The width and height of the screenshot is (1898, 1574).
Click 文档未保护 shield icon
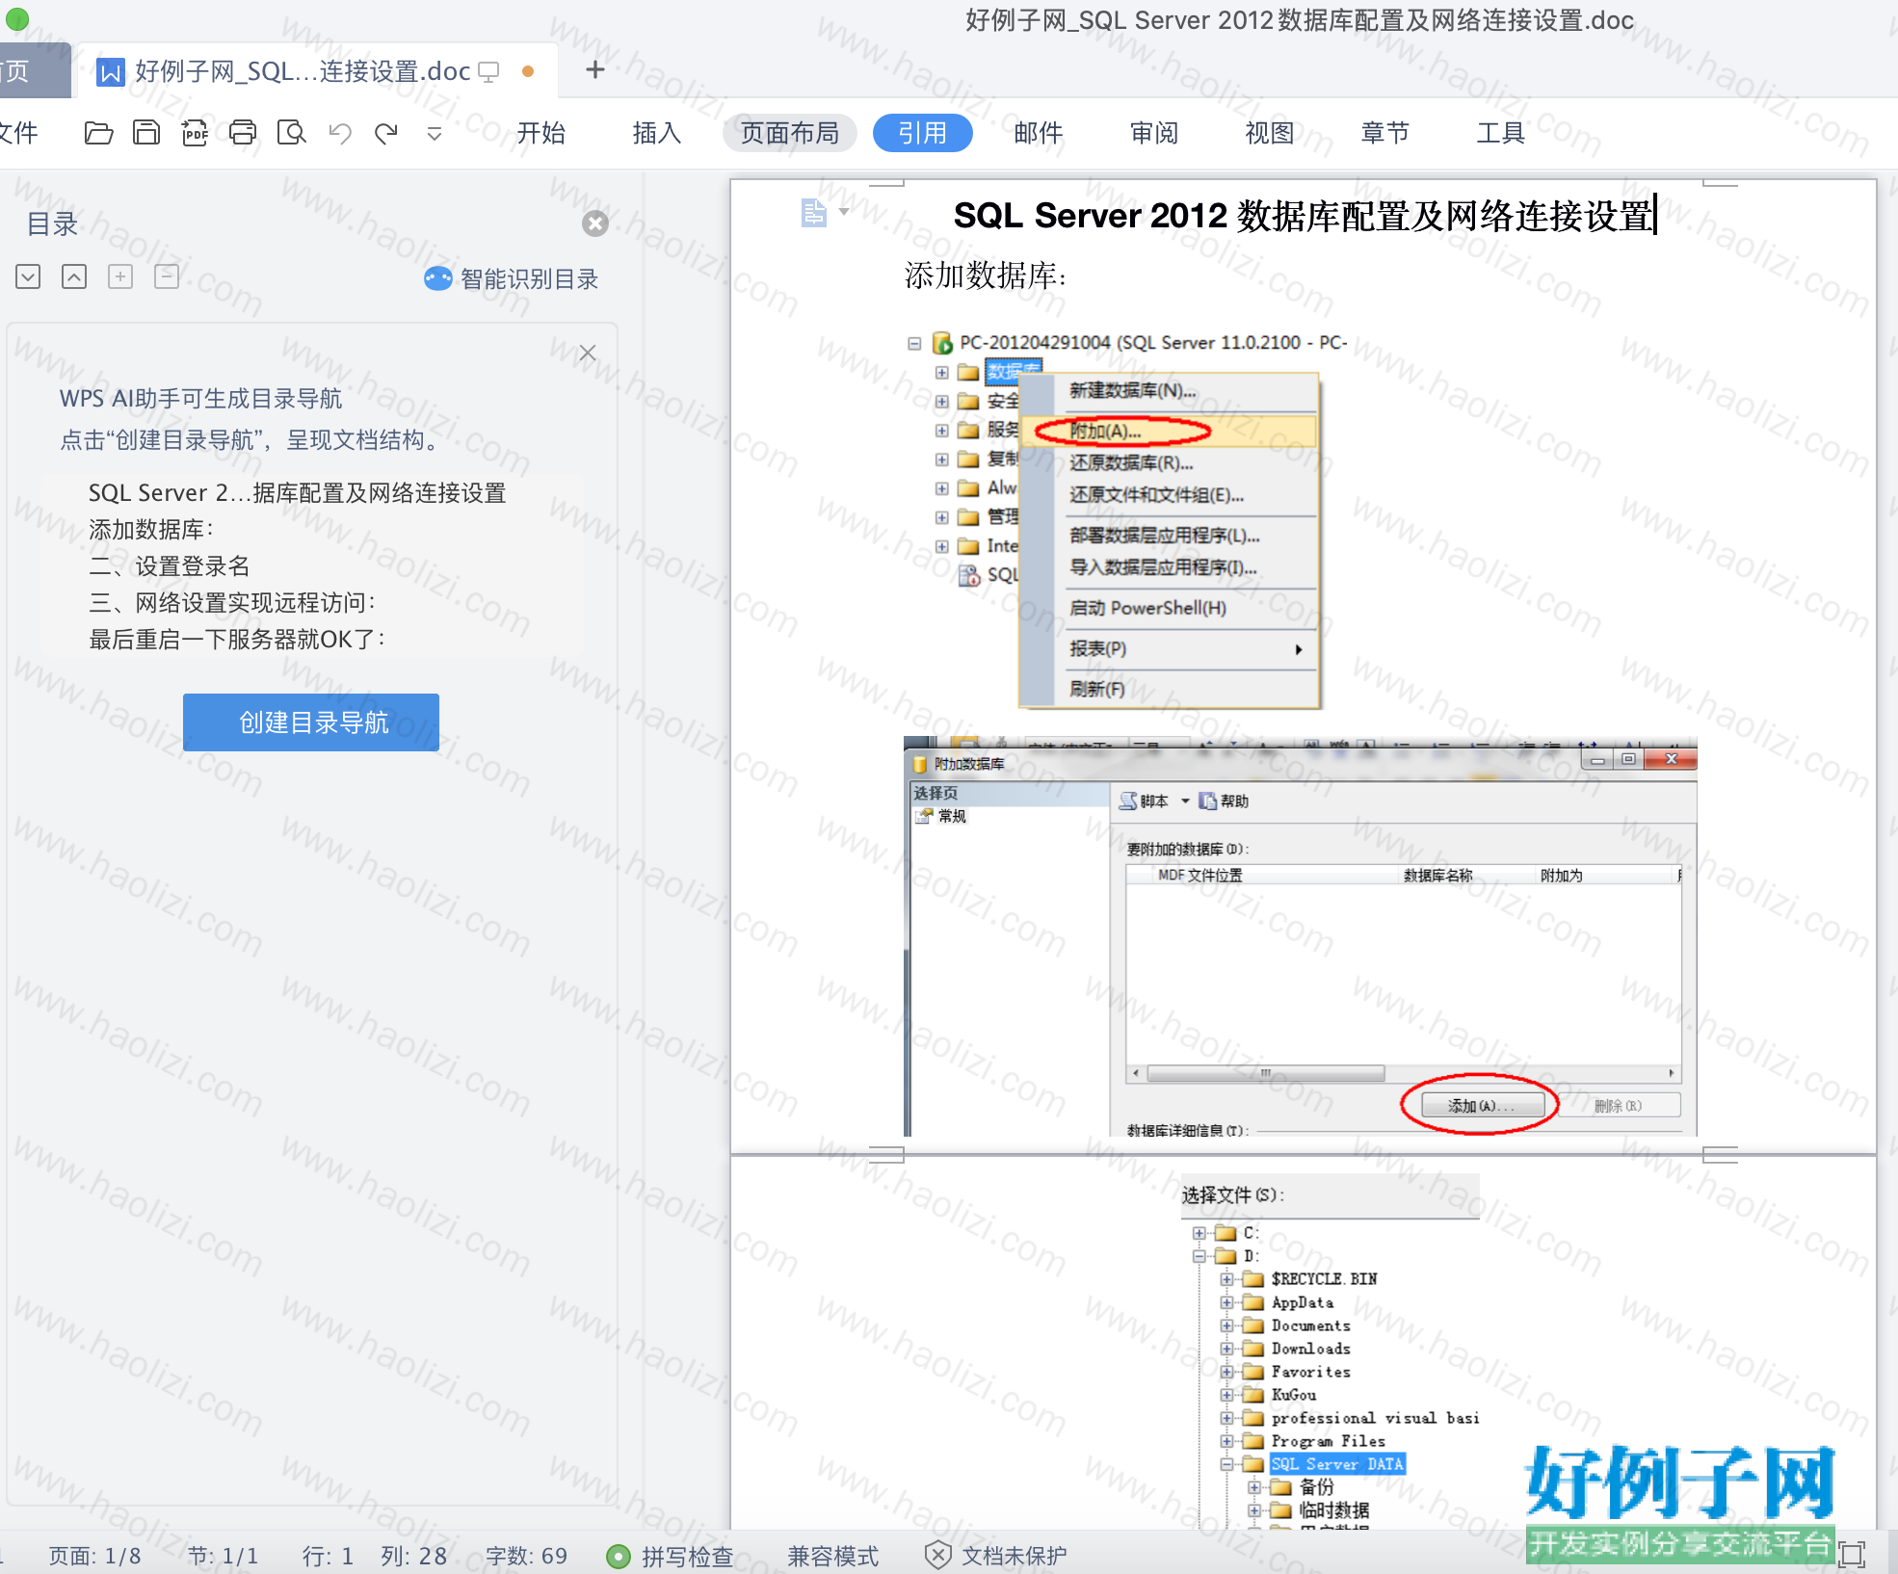pyautogui.click(x=937, y=1555)
